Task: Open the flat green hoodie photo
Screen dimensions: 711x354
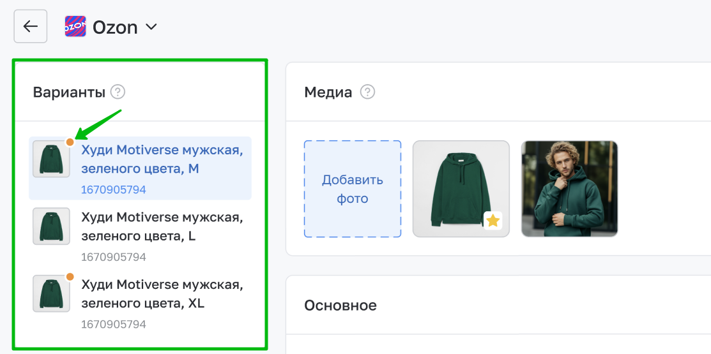Action: (457, 185)
